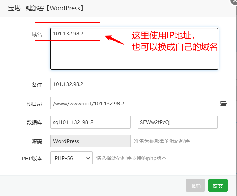Viewport: 237px width, 196px height.
Task: Click the 备注 label
Action: tap(37, 85)
